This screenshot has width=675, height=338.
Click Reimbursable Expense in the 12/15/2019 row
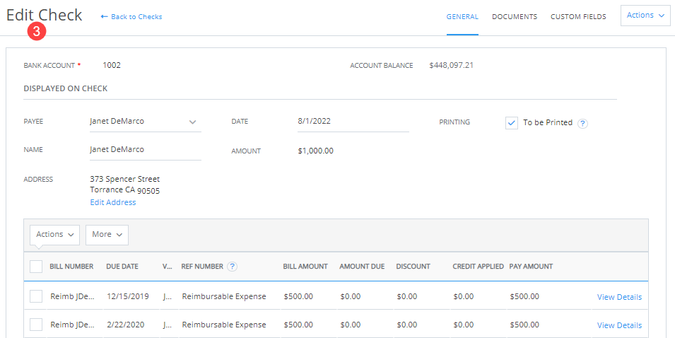[224, 297]
